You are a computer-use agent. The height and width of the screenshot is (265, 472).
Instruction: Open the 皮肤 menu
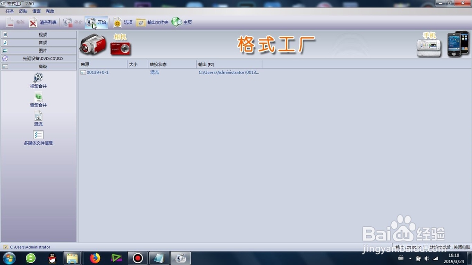23,11
